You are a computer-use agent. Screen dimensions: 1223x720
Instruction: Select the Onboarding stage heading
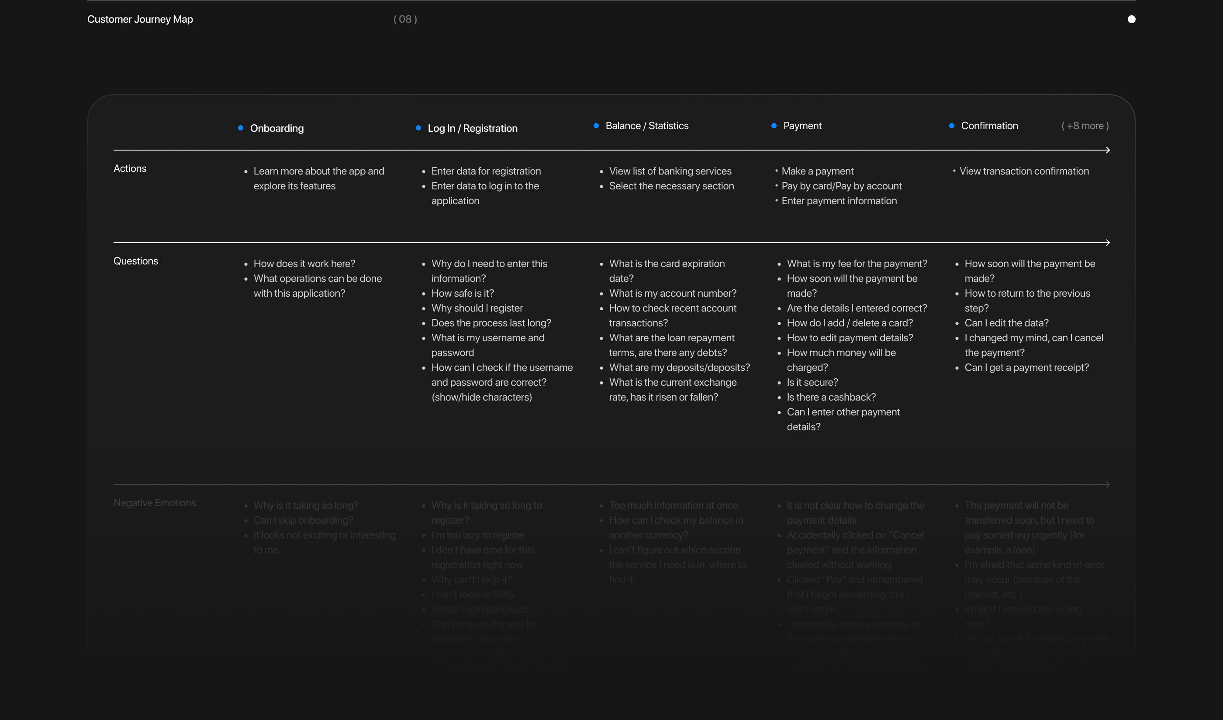[277, 128]
